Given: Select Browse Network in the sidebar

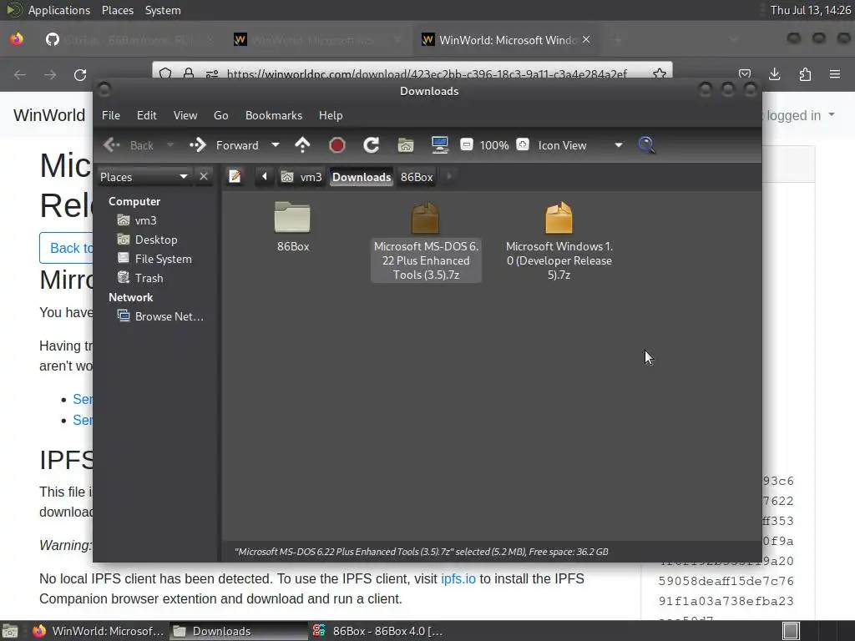Looking at the screenshot, I should [x=161, y=316].
